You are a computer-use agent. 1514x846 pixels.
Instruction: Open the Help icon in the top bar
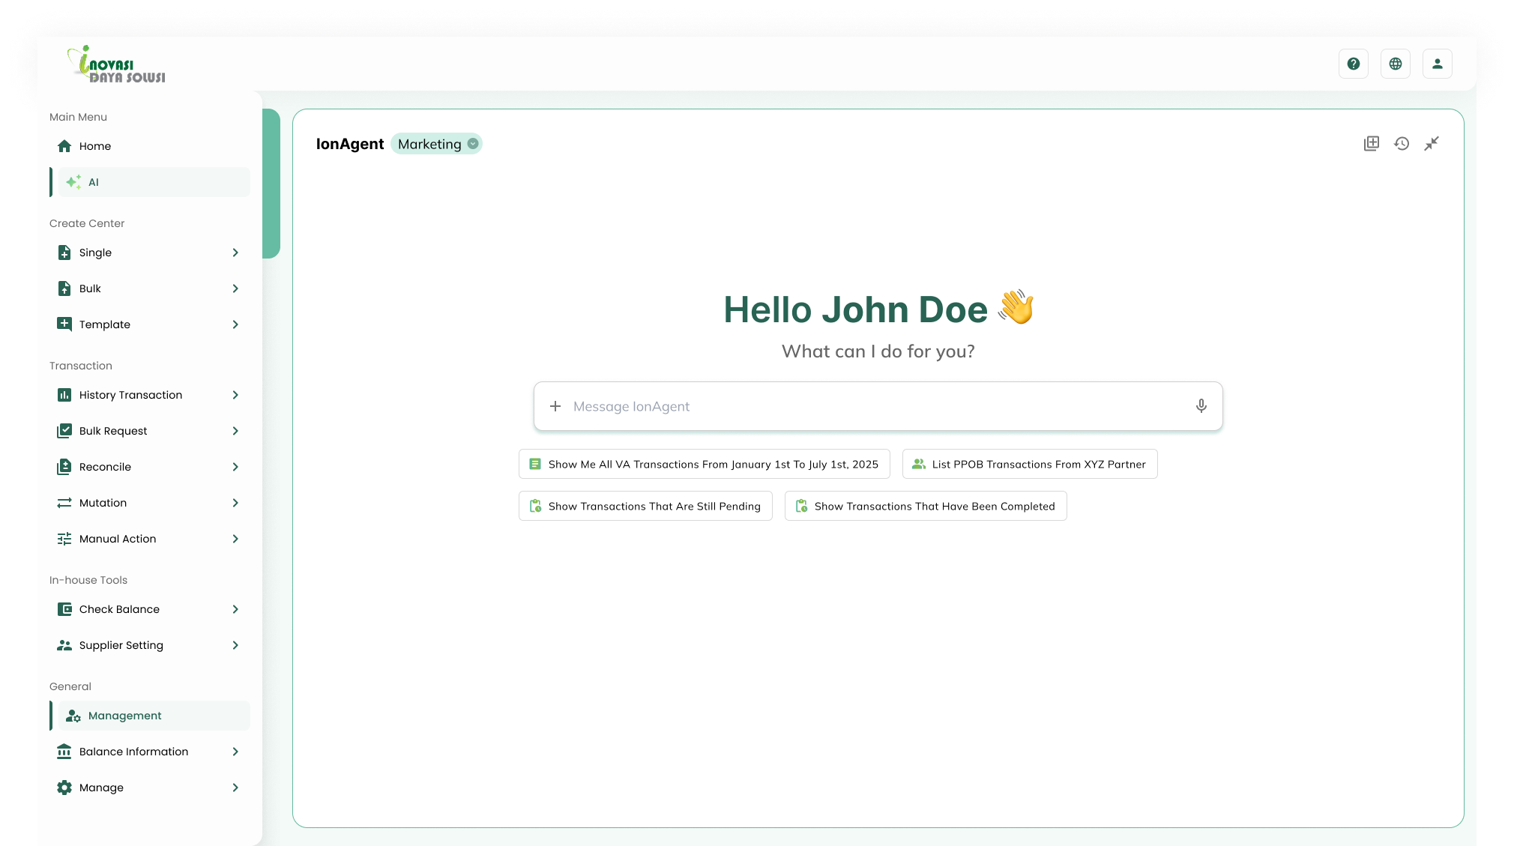[x=1354, y=63]
